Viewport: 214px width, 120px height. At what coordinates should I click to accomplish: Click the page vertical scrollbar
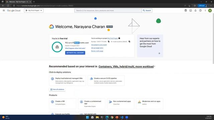pyautogui.click(x=213, y=39)
